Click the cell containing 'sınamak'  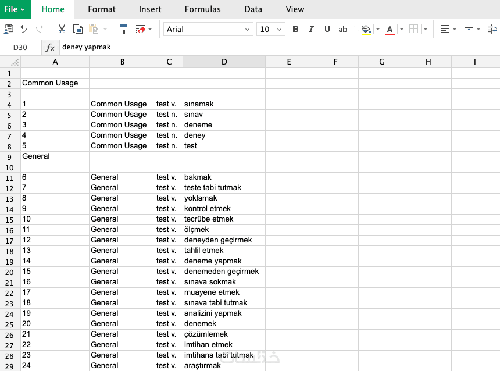pos(224,104)
